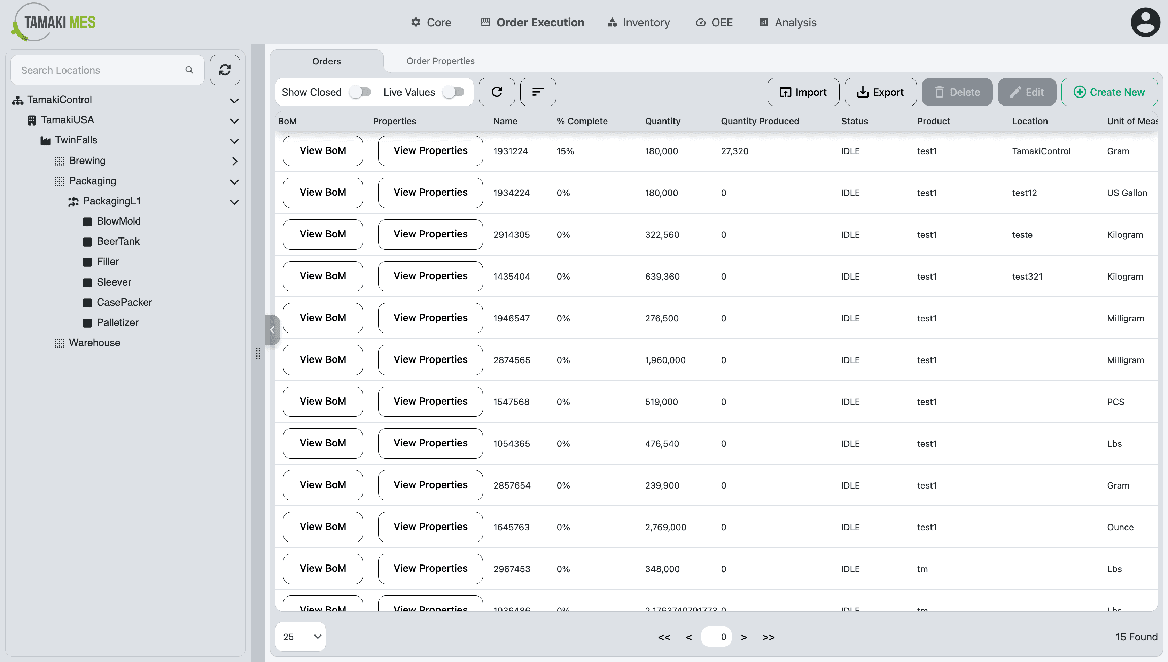
Task: View BoM for order 2914305
Action: 322,234
